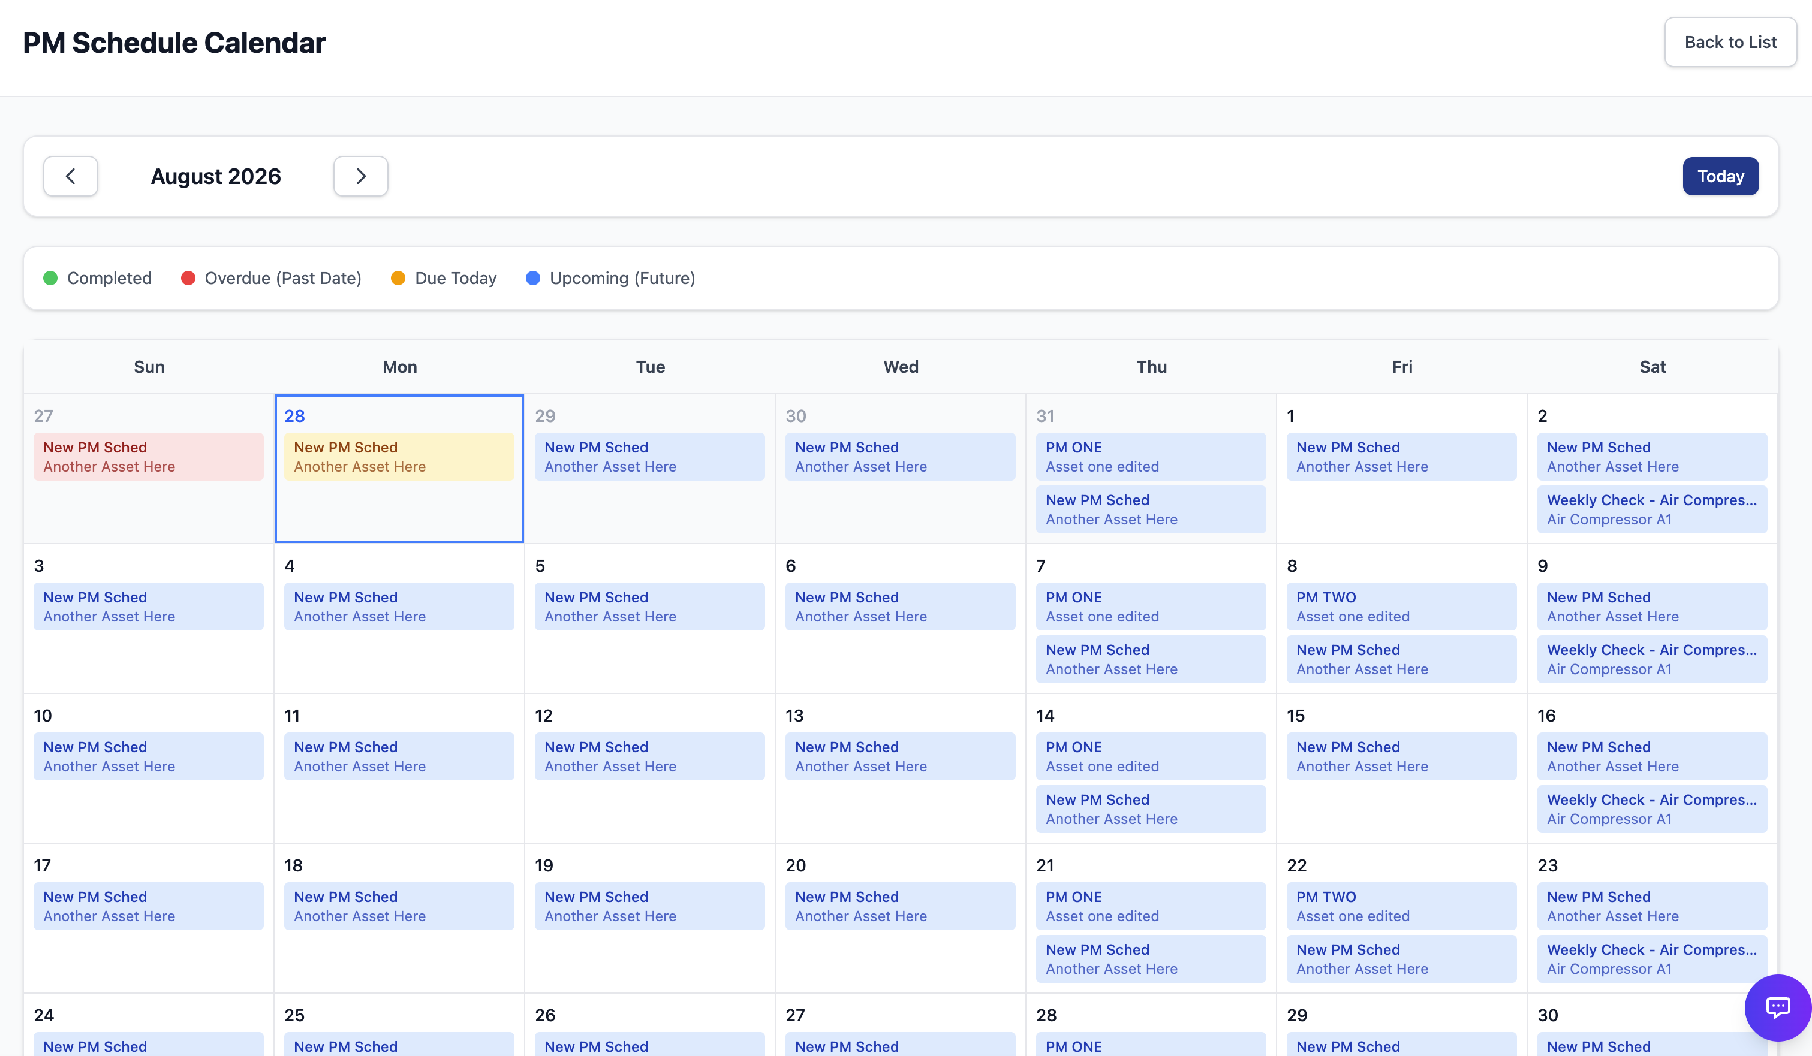
Task: Return via Back to List button
Action: 1730,43
